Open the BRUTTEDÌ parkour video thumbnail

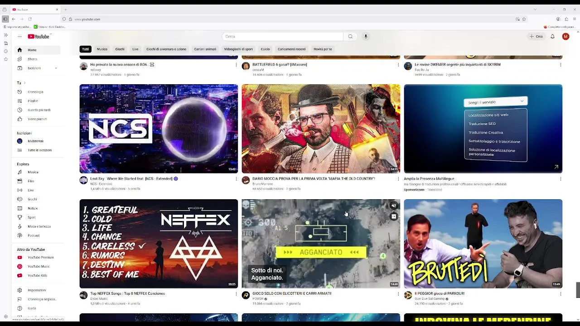click(x=483, y=244)
